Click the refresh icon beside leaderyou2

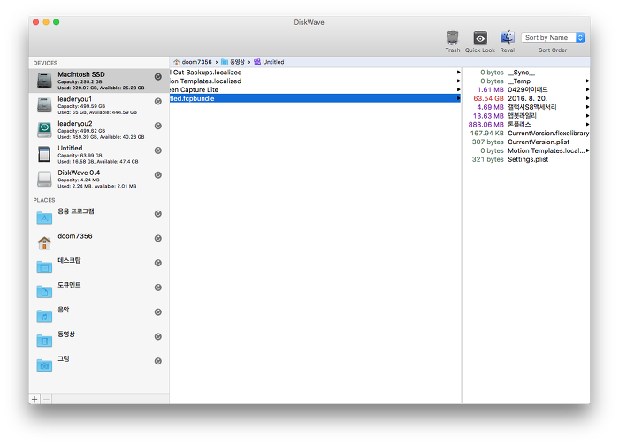pyautogui.click(x=158, y=126)
